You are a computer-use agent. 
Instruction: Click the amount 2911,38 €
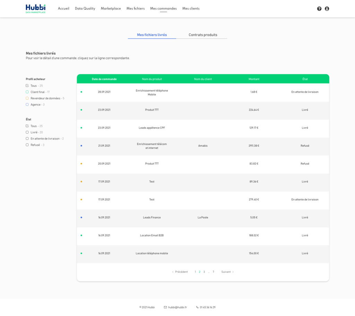point(254,146)
